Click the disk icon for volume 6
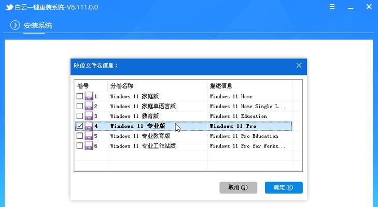This screenshot has width=378, height=207. [x=89, y=145]
